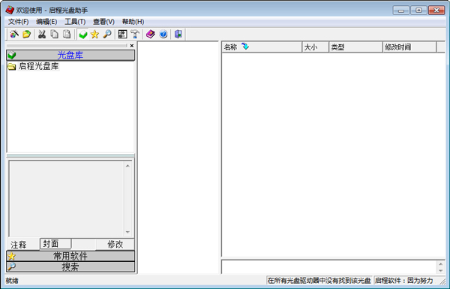Close the 启程光盘助手 window
Viewport: 450px width, 289px height.
point(436,11)
